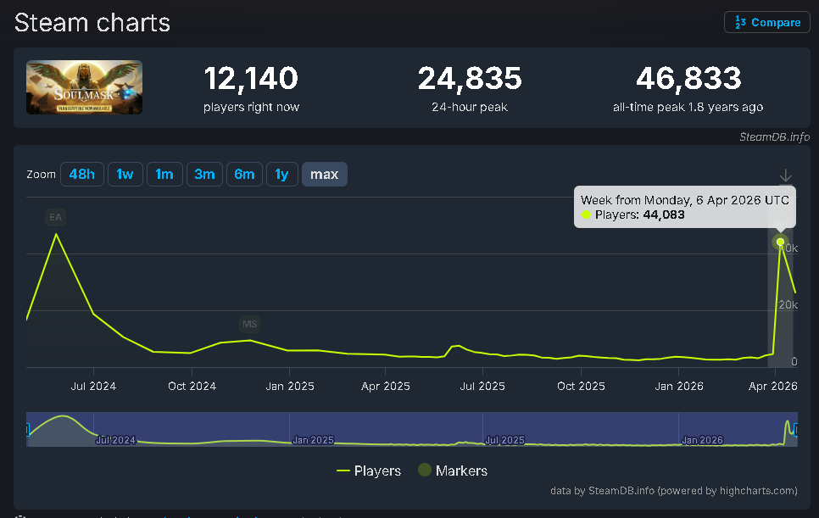
Task: Click the all-time peak 1.8 years ago caption
Action: [688, 107]
